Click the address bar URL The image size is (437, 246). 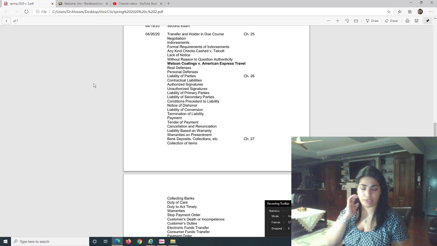(108, 12)
